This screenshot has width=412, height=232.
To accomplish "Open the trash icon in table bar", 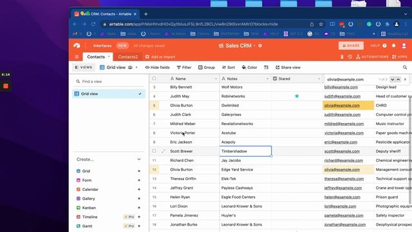I will coord(342,57).
